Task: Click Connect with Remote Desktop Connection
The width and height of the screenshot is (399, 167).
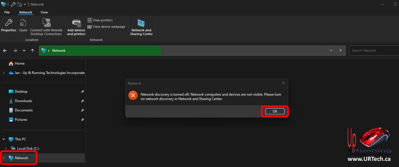Action: pos(46,27)
